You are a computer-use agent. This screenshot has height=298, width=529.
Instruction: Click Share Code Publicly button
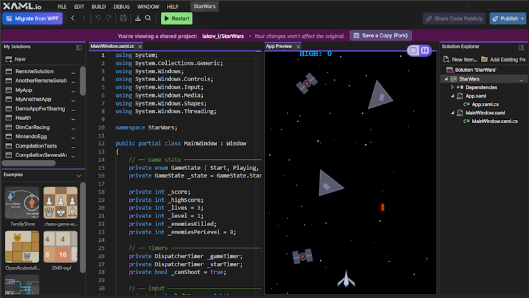[454, 18]
